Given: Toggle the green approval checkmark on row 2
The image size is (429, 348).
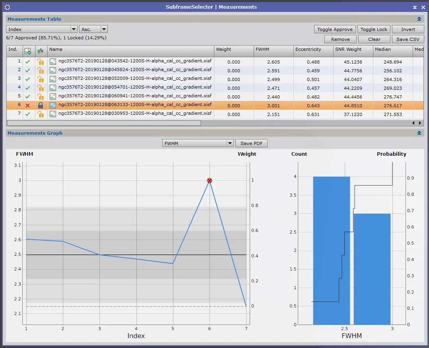Looking at the screenshot, I should [x=28, y=71].
